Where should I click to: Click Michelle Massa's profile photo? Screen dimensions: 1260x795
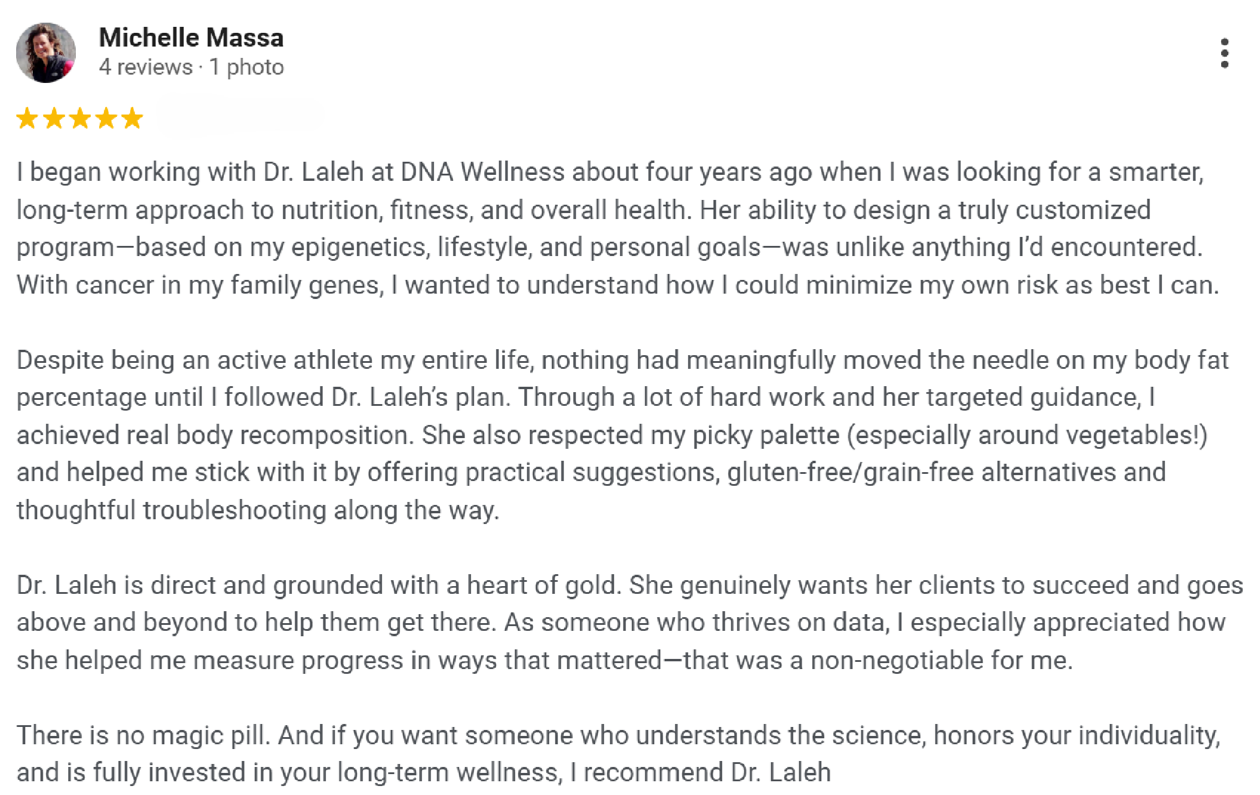(x=46, y=53)
